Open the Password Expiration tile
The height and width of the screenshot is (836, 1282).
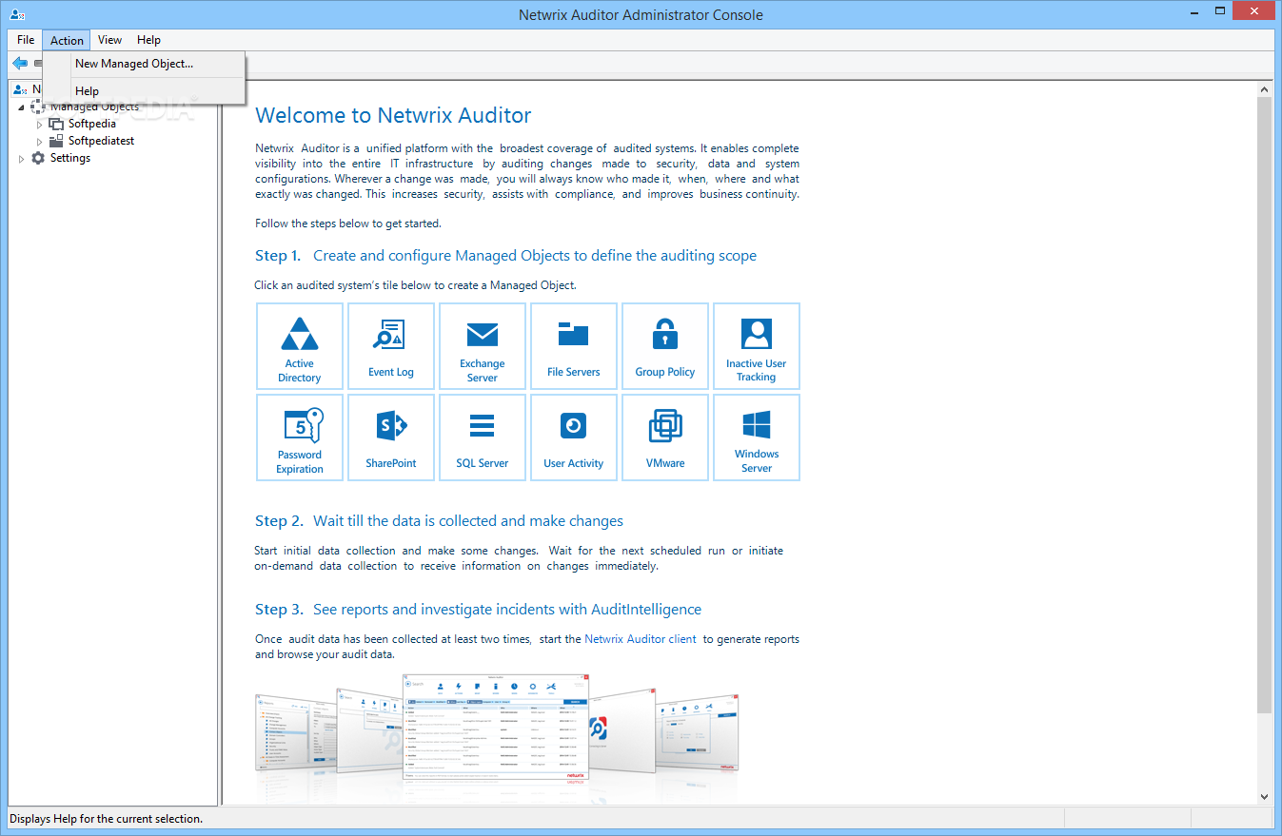(300, 437)
